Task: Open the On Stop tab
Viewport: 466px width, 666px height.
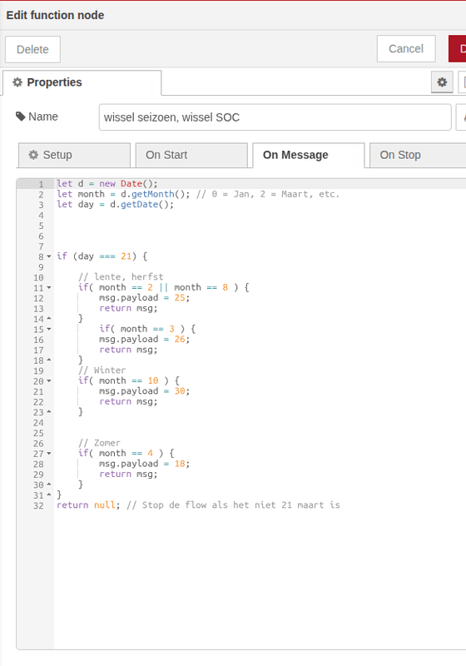Action: [x=418, y=155]
